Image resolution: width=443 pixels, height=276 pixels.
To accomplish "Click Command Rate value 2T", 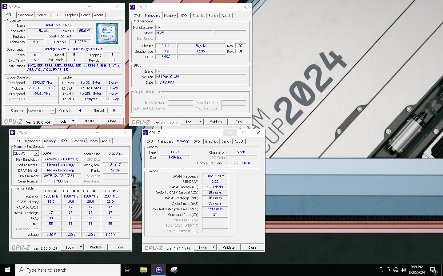I will [x=215, y=214].
